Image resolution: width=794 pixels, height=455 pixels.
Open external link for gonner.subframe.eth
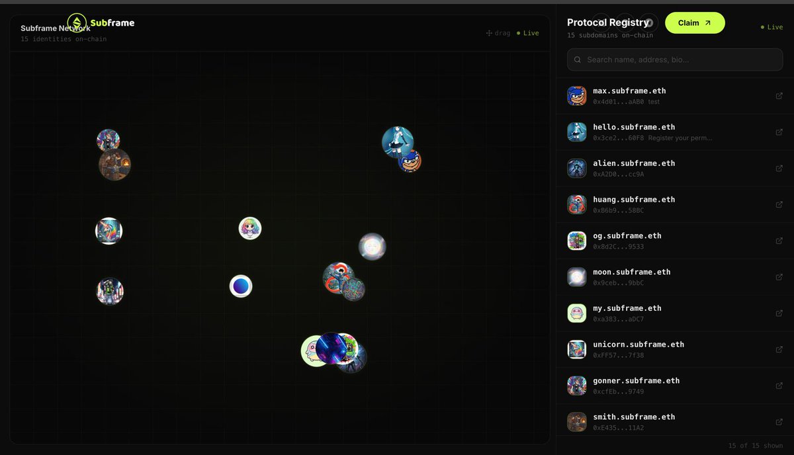[779, 386]
